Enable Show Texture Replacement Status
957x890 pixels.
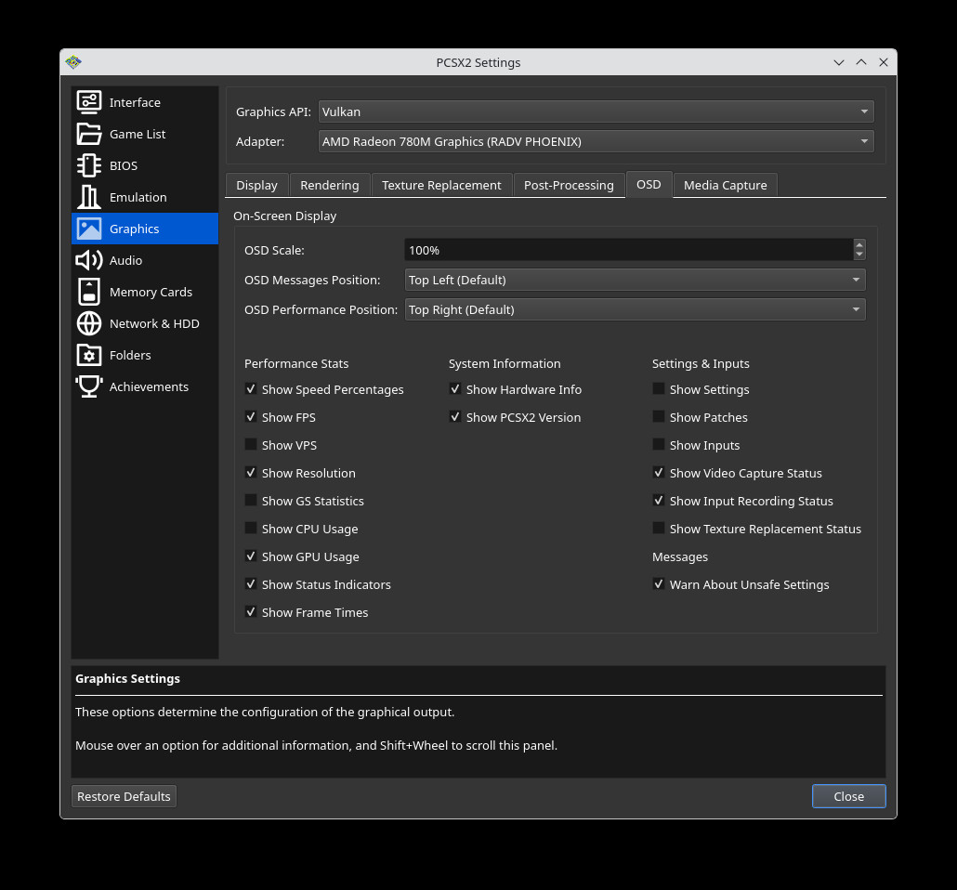click(659, 528)
